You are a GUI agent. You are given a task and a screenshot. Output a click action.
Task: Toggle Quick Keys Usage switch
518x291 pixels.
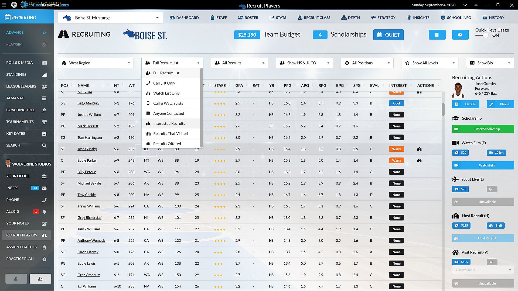coord(483,35)
